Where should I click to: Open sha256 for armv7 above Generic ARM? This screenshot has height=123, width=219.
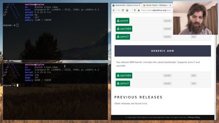pyautogui.click(x=167, y=37)
